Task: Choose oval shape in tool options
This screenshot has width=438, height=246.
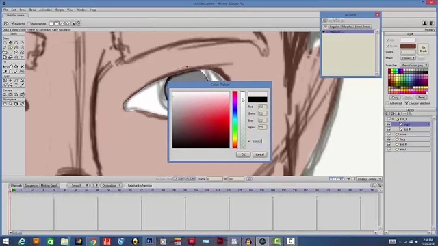Action: (57, 24)
